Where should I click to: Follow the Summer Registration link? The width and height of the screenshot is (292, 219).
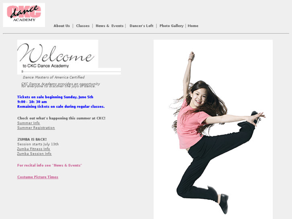tap(36, 128)
